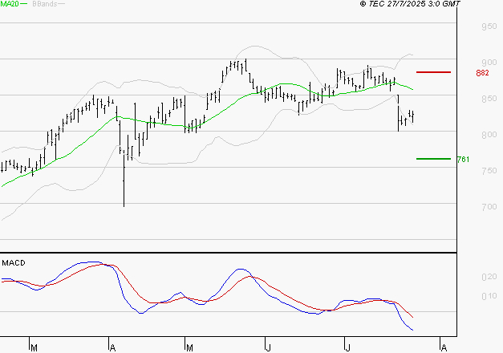Image resolution: width=503 pixels, height=353 pixels.
Task: Click the red 882 resistance line
Action: pyautogui.click(x=433, y=72)
